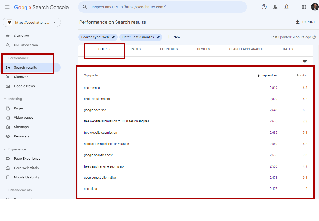Click the Google Search Console logo

[x=41, y=7]
